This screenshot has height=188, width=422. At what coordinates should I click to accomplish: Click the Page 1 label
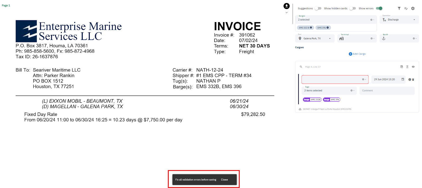click(6, 6)
